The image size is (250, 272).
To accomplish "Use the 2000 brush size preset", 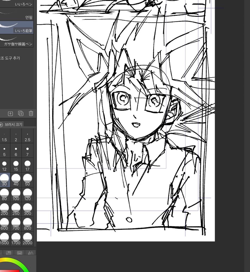I will (x=27, y=239).
